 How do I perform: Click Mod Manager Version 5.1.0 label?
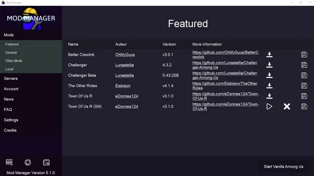click(x=30, y=173)
